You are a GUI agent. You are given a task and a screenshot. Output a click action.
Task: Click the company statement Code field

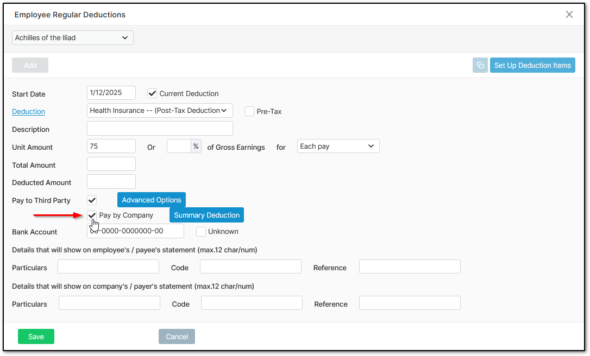252,303
